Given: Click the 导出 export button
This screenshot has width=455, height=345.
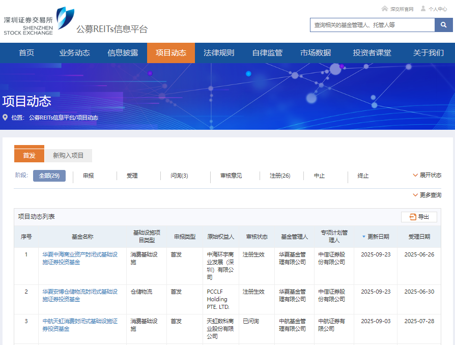Looking at the screenshot, I should [x=419, y=217].
